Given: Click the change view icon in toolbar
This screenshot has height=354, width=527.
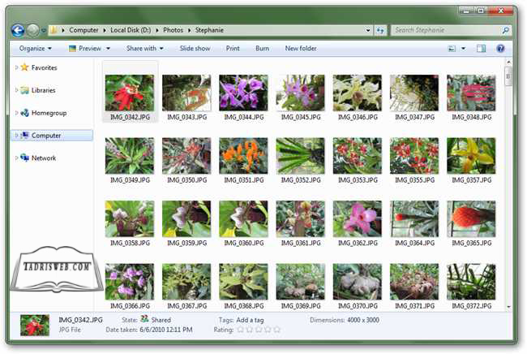Looking at the screenshot, I should [450, 49].
